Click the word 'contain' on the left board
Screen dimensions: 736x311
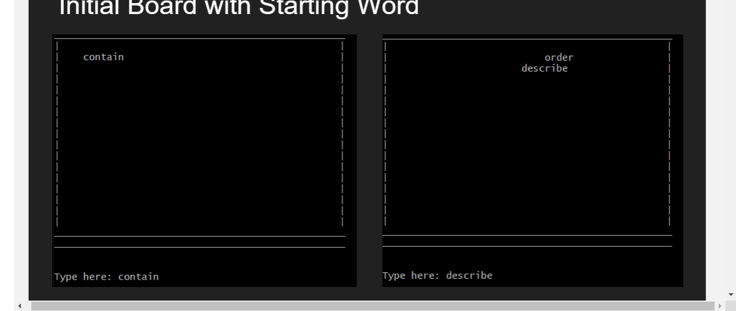coord(104,57)
